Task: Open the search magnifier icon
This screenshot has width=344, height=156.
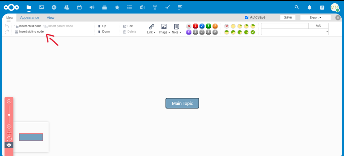Action: pos(297,7)
